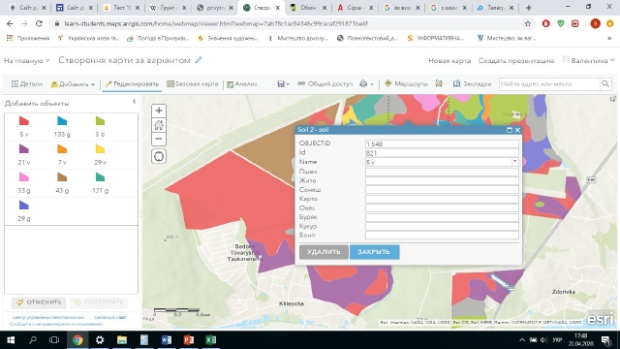The height and width of the screenshot is (349, 620).
Task: Edit map title with pencil icon
Action: point(198,60)
